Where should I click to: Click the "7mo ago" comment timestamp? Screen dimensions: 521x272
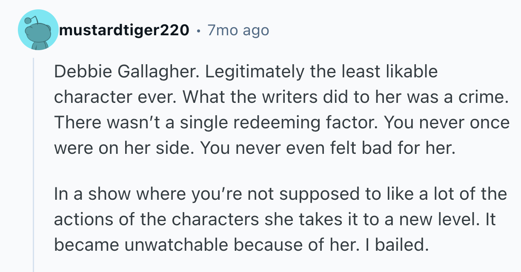point(238,30)
